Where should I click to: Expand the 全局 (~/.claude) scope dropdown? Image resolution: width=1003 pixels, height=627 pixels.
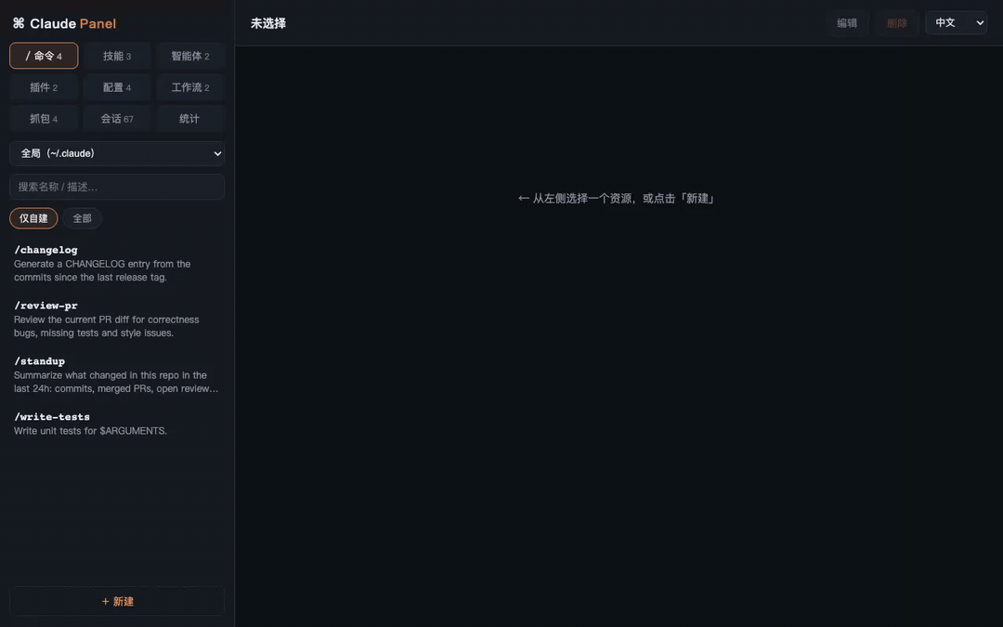click(x=117, y=153)
